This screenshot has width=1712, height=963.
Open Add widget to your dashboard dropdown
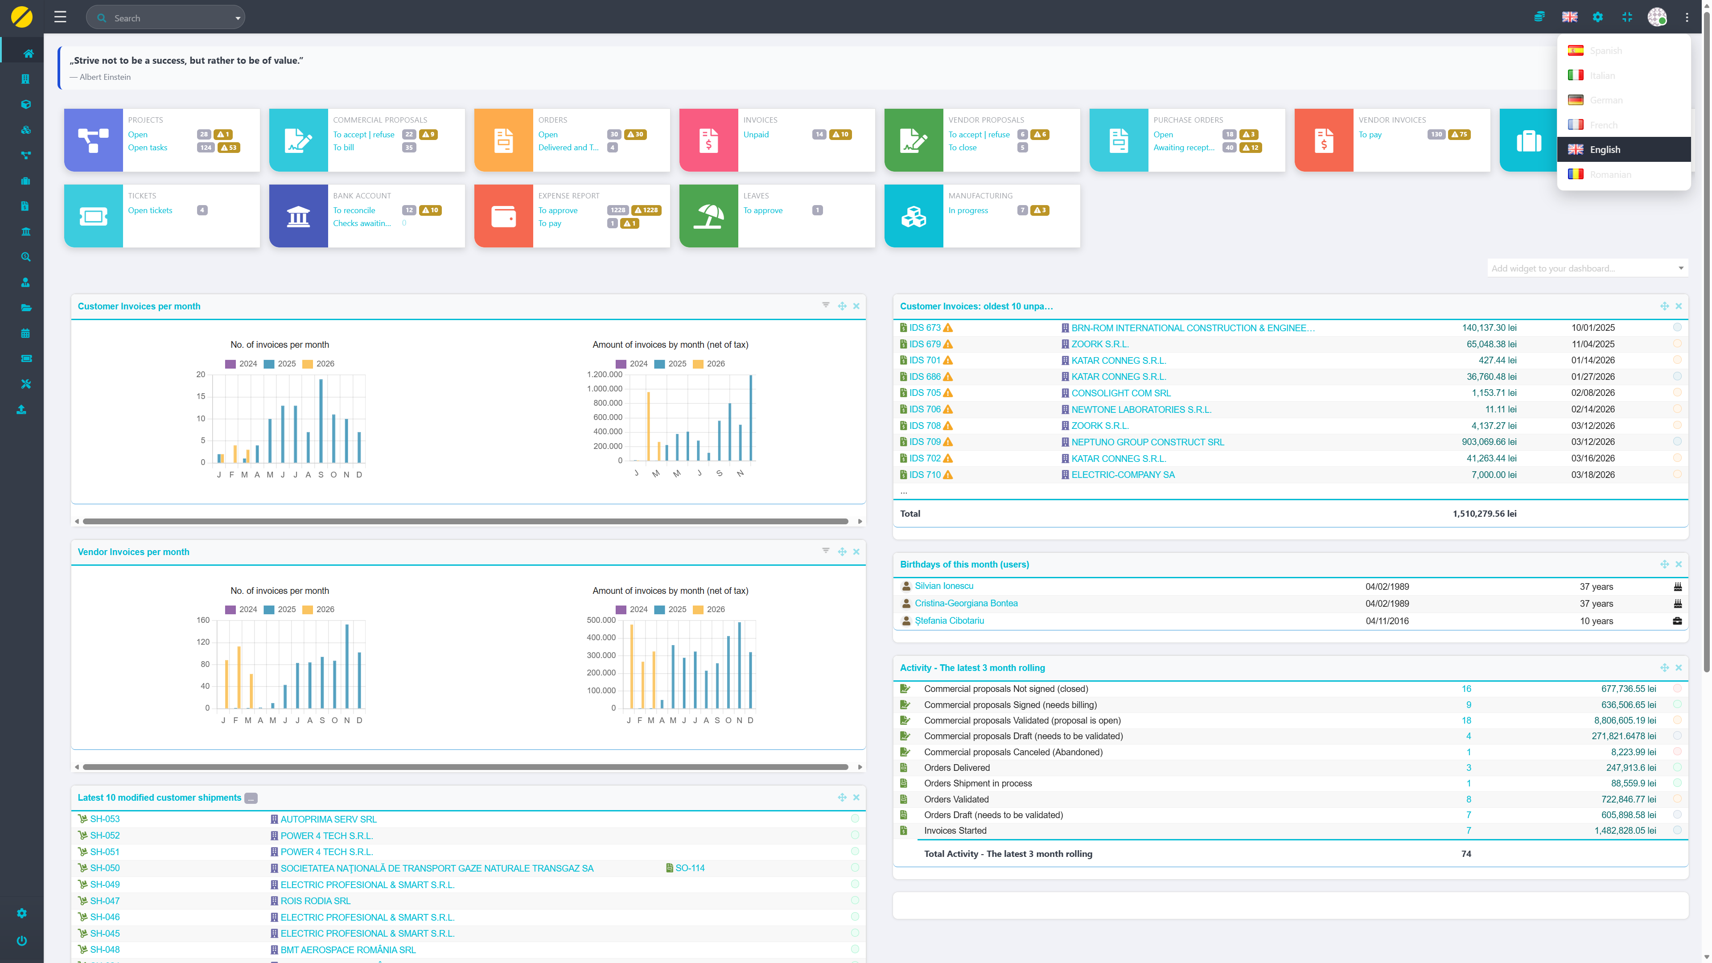(1587, 268)
